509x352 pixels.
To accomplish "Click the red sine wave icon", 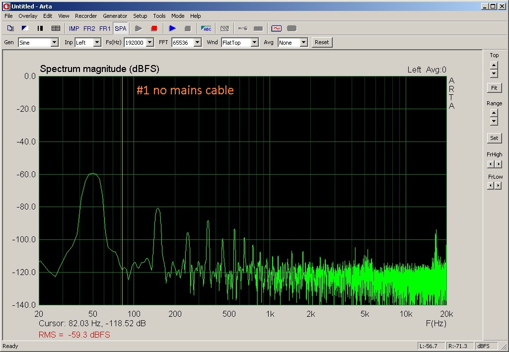I will [x=277, y=29].
